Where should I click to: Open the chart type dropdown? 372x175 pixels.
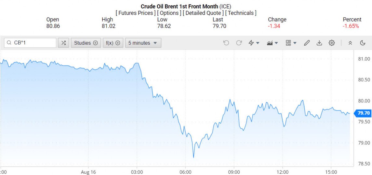pyautogui.click(x=272, y=43)
